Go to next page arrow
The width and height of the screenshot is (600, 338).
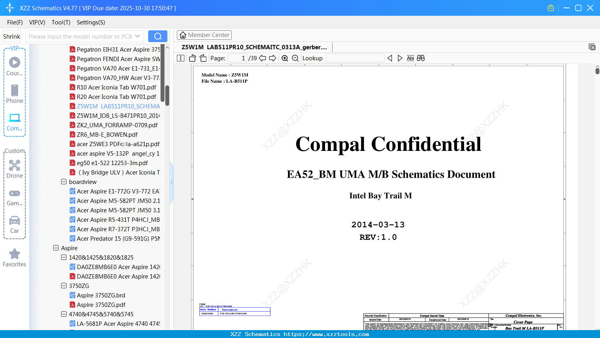click(x=273, y=58)
